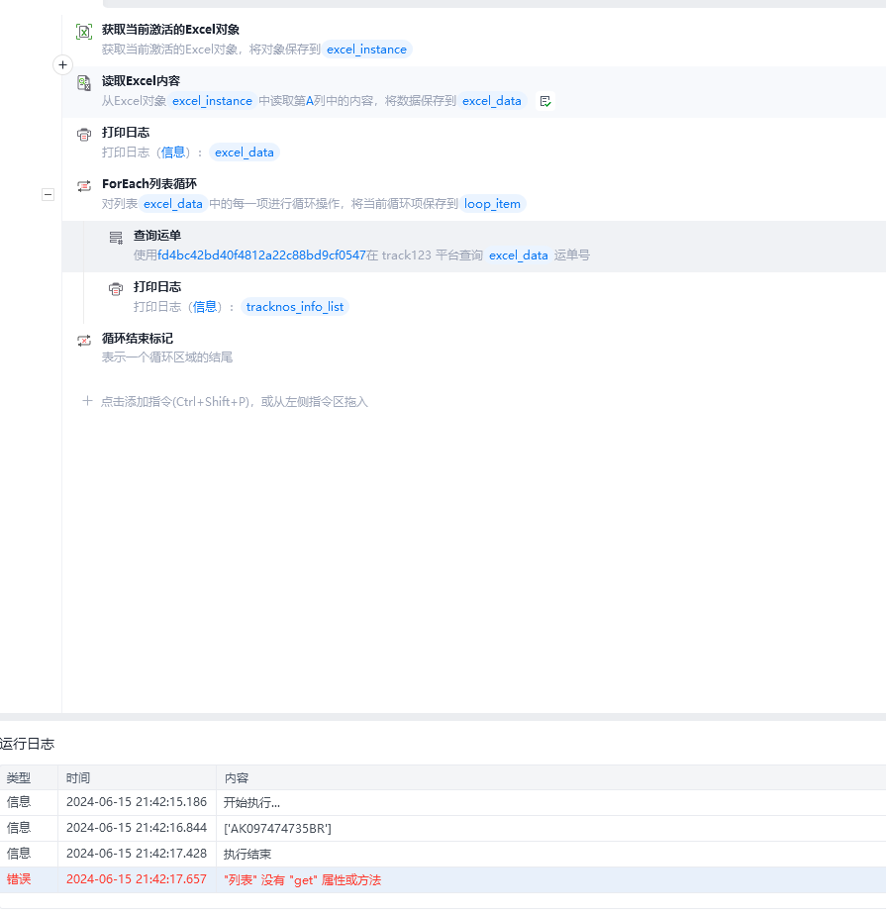Select the 开始执行... log row
Screen dimensions: 886x917
tap(443, 803)
